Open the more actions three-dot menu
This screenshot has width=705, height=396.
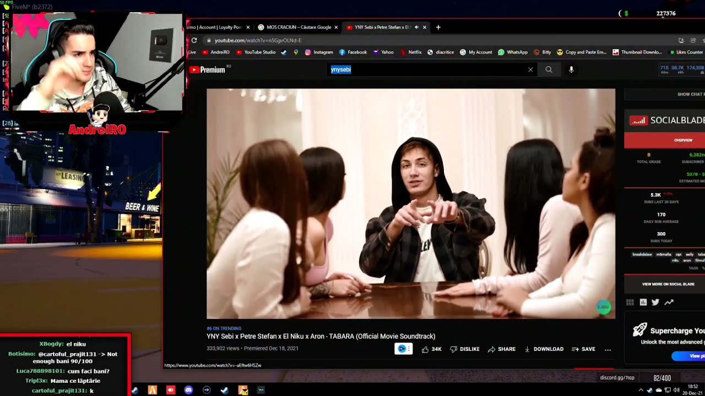[x=608, y=349]
